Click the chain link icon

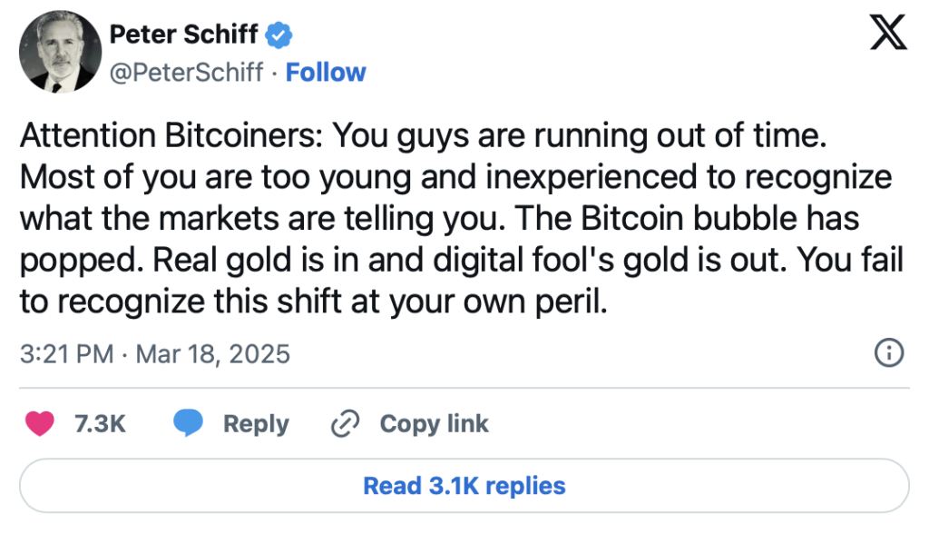tap(346, 423)
